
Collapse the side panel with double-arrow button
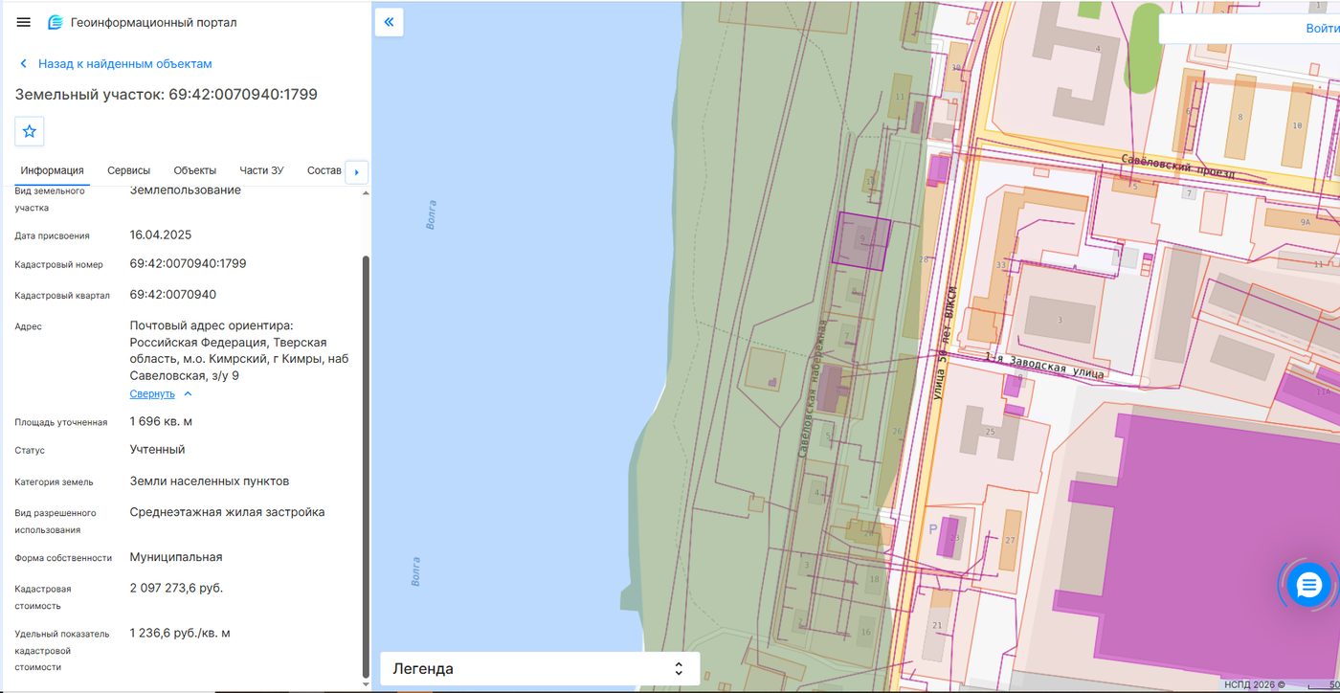coord(389,22)
